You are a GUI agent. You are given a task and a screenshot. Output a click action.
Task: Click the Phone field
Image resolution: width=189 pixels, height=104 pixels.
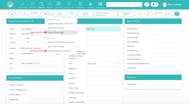41,59
